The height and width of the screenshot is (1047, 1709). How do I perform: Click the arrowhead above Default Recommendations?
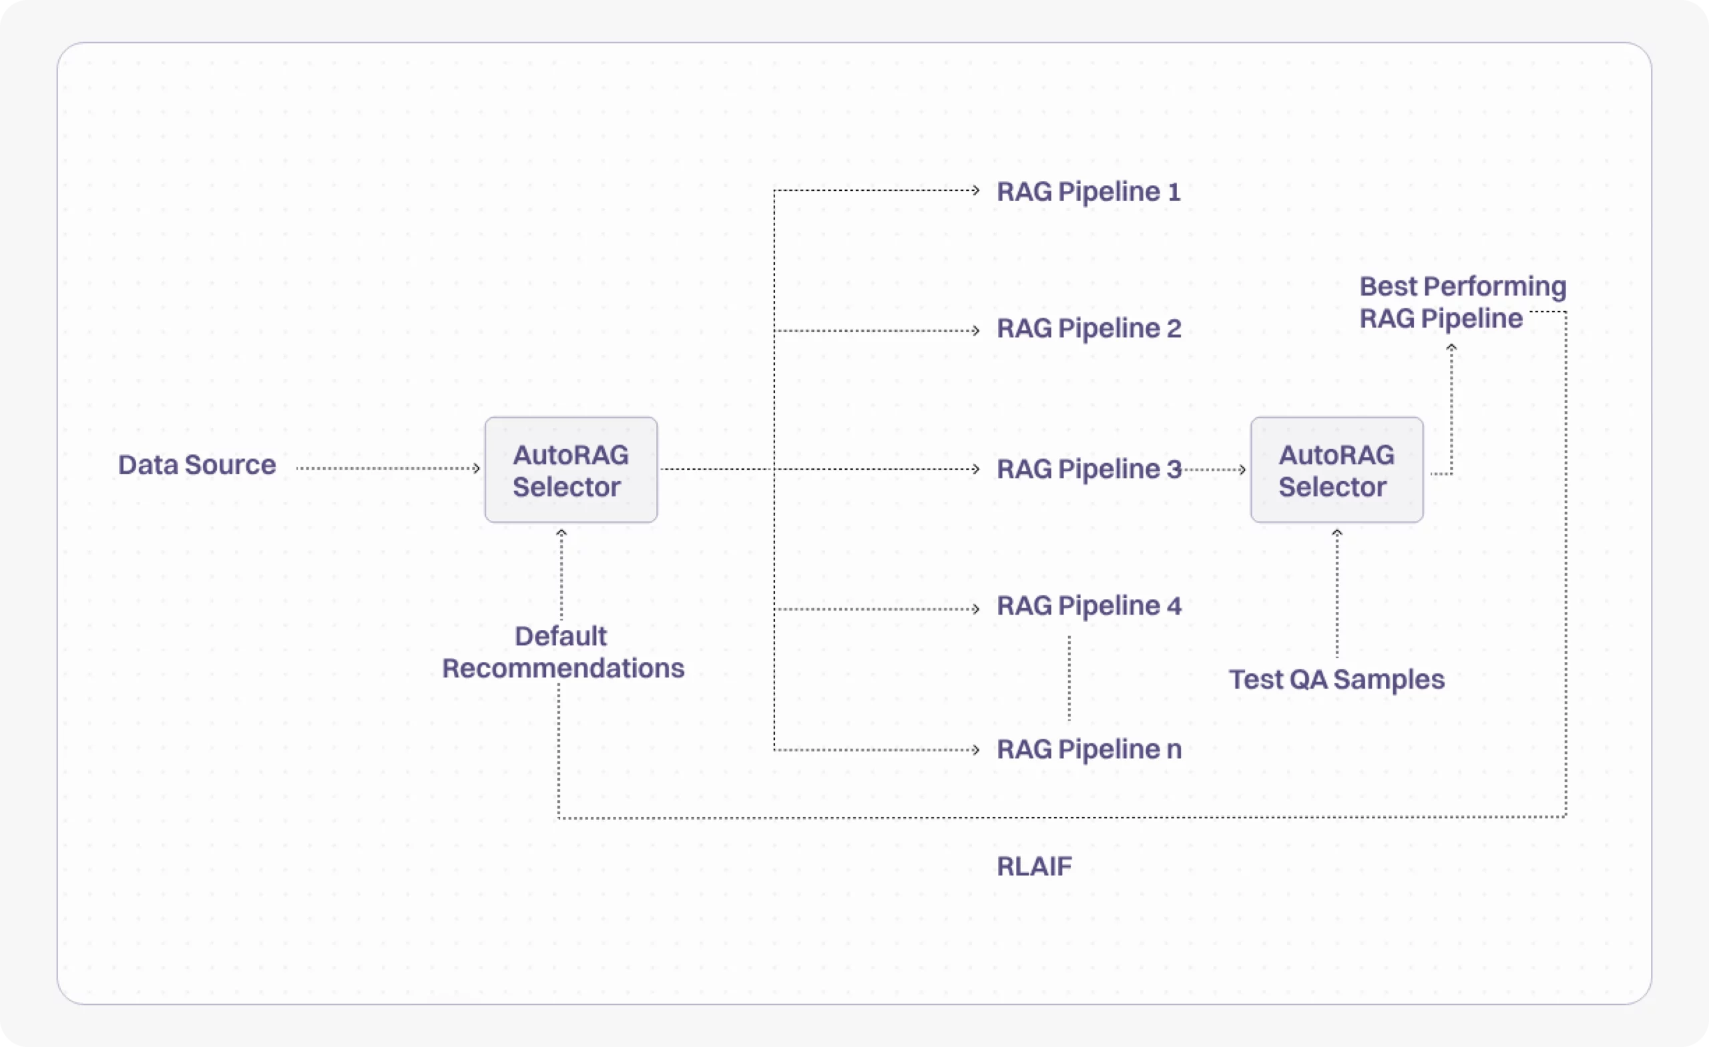point(561,533)
